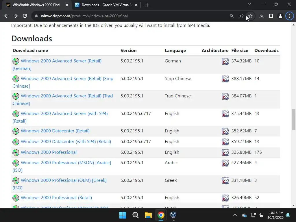Click the disc icon for the German download
The width and height of the screenshot is (296, 222).
click(x=16, y=61)
